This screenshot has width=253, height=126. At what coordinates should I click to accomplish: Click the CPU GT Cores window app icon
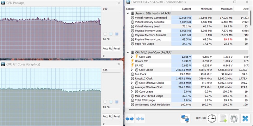3,64
